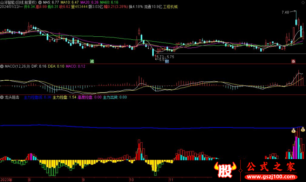Click the green 减 marker below the candlesticks

click(92, 61)
